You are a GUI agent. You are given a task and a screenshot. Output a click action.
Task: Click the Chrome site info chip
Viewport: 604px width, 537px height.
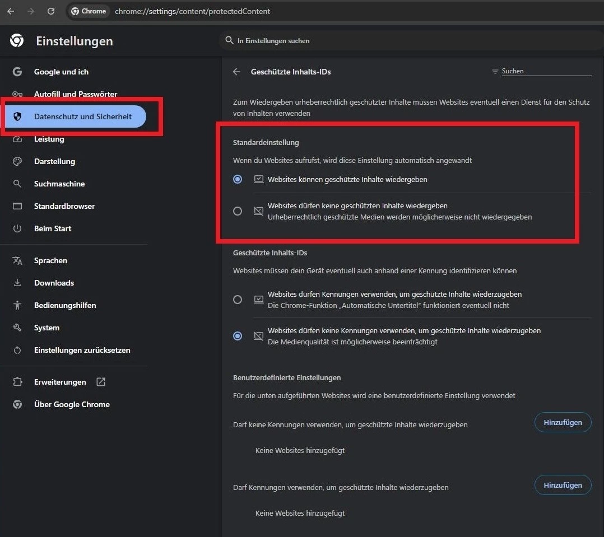(89, 11)
